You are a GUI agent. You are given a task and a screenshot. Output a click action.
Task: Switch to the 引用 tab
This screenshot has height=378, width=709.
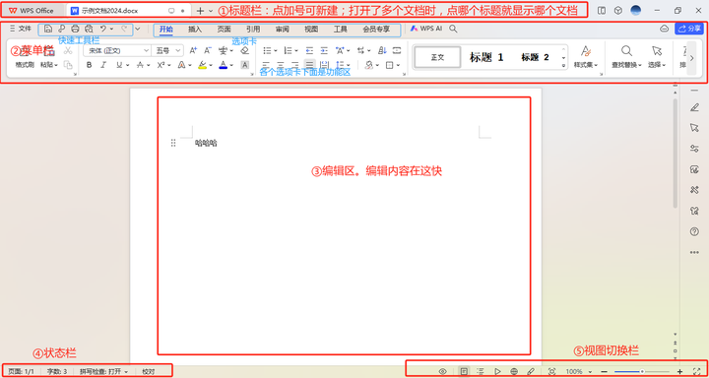tap(253, 29)
